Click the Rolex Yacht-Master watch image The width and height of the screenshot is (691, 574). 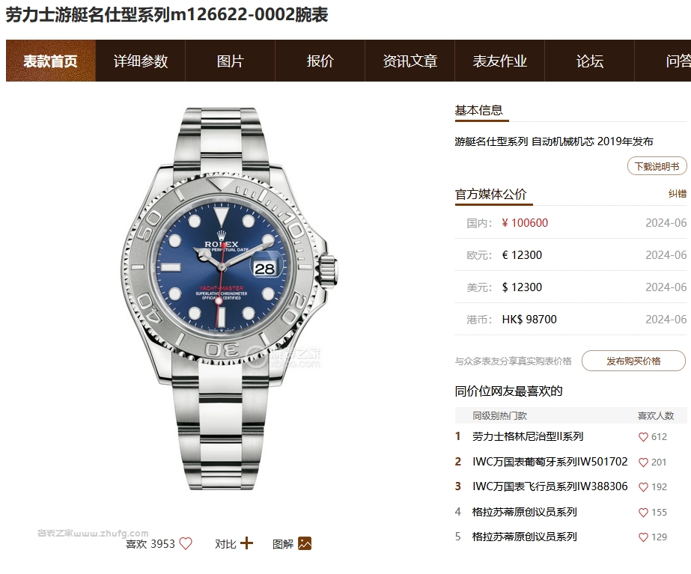229,299
